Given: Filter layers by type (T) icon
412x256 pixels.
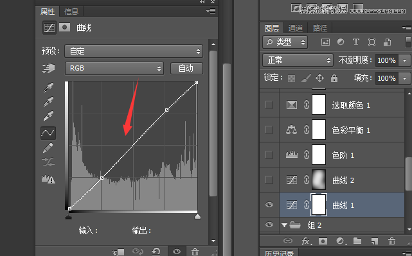Looking at the screenshot, I should click(x=356, y=42).
